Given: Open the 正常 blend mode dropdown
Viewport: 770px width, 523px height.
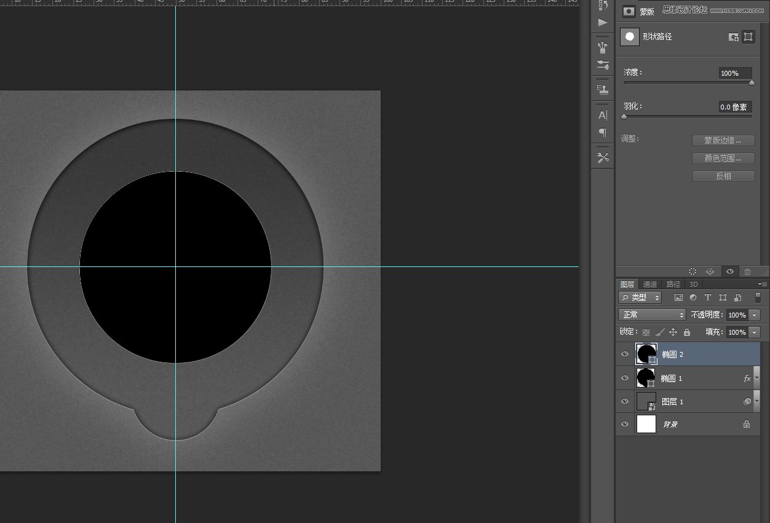Looking at the screenshot, I should [x=652, y=315].
